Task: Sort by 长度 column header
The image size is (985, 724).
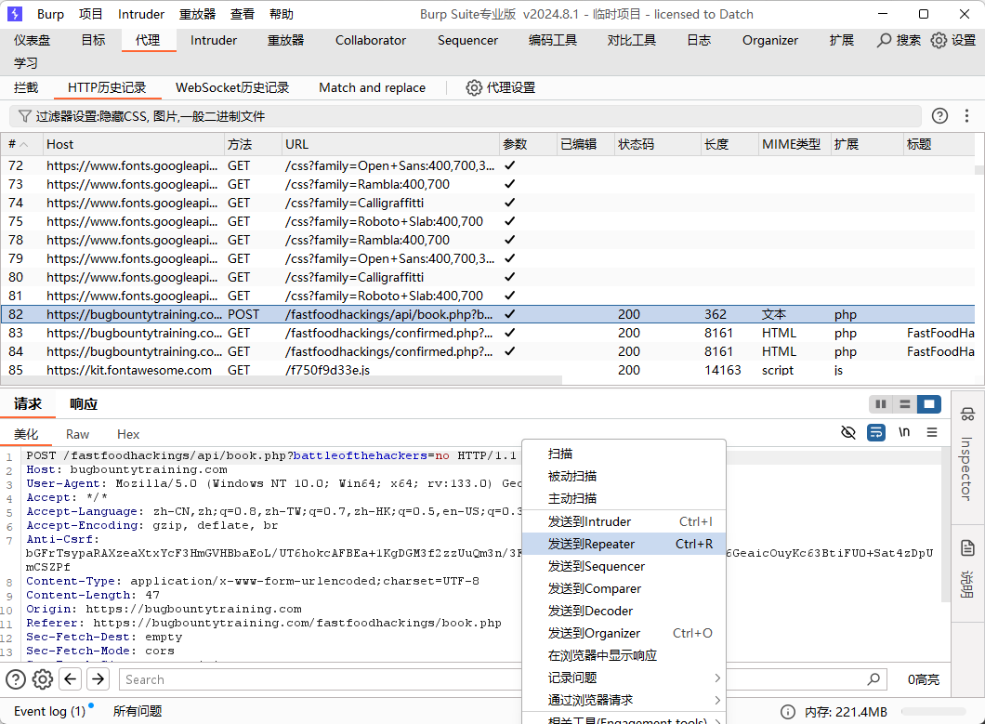Action: click(x=729, y=144)
